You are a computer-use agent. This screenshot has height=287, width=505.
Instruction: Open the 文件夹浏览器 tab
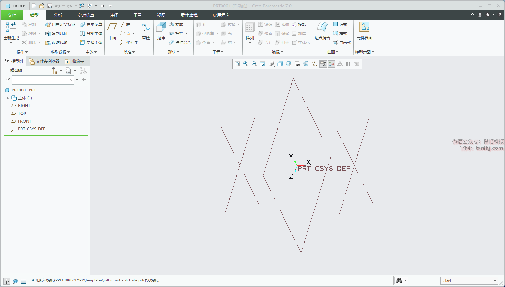[x=44, y=61]
